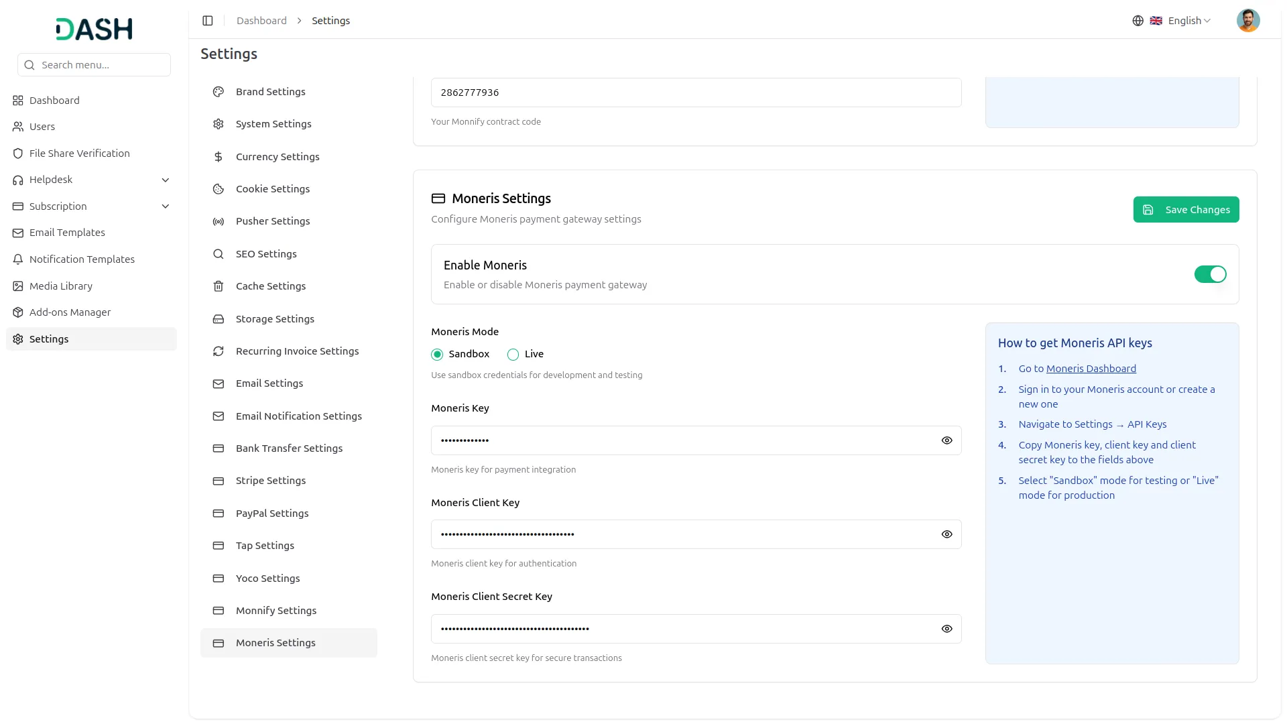1287x724 pixels.
Task: Click the Settings breadcrumb
Action: click(330, 21)
